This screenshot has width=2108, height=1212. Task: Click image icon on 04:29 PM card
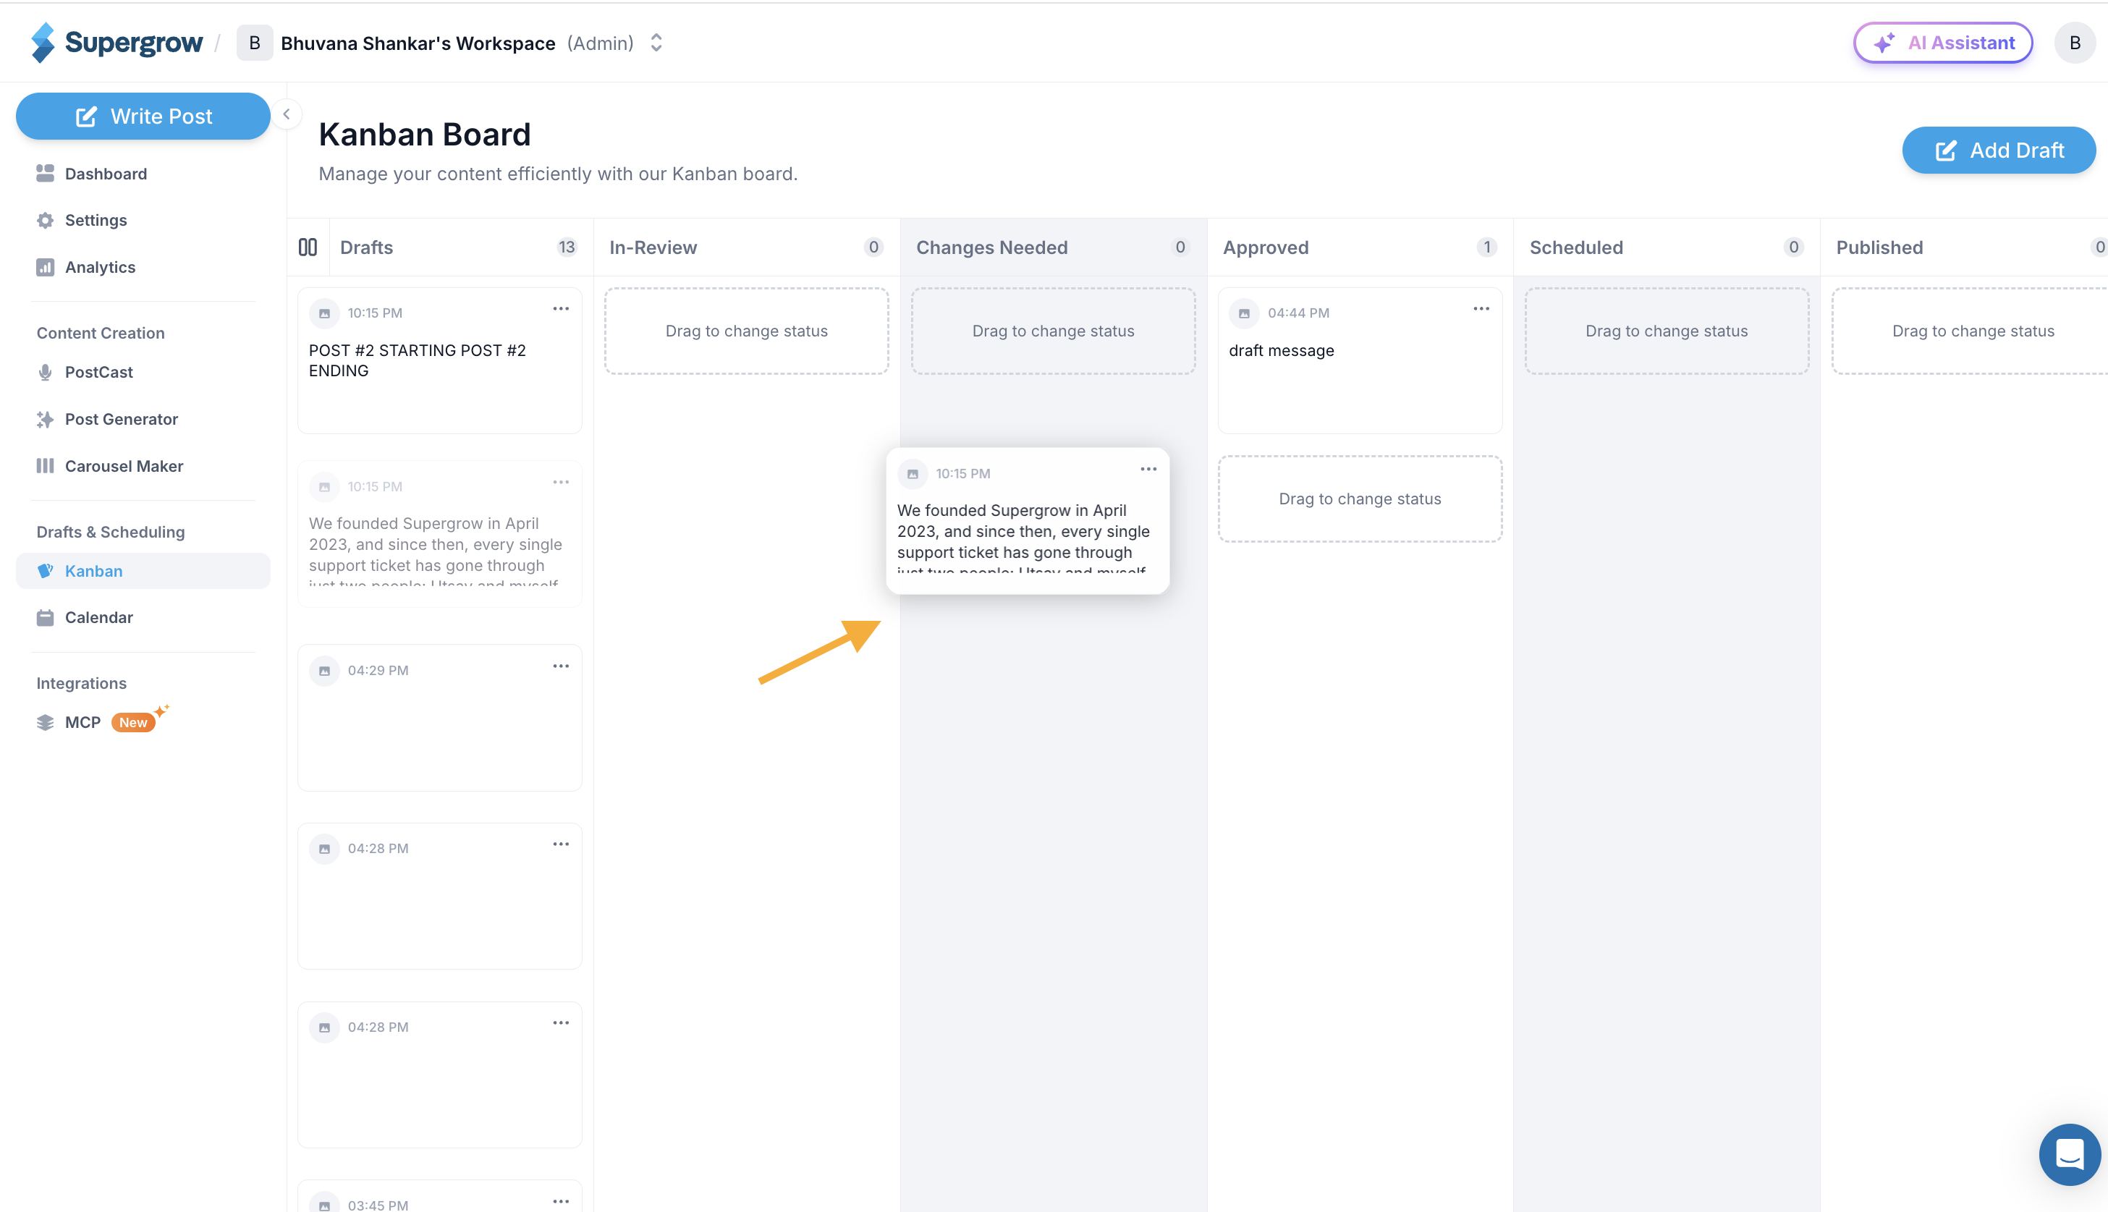click(x=325, y=671)
